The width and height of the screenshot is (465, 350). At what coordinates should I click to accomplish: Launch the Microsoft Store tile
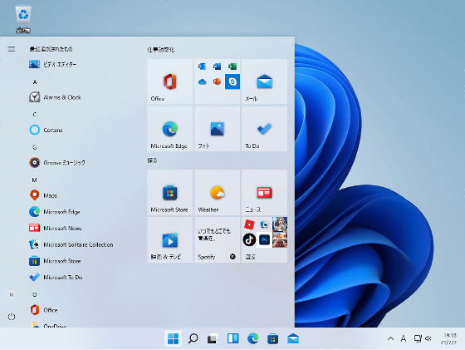click(170, 192)
